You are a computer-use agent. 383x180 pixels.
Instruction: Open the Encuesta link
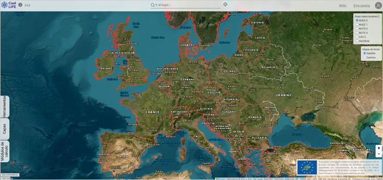coord(361,6)
